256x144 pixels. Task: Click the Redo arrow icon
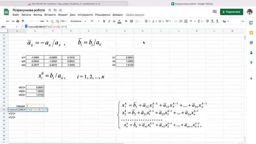pos(13,21)
